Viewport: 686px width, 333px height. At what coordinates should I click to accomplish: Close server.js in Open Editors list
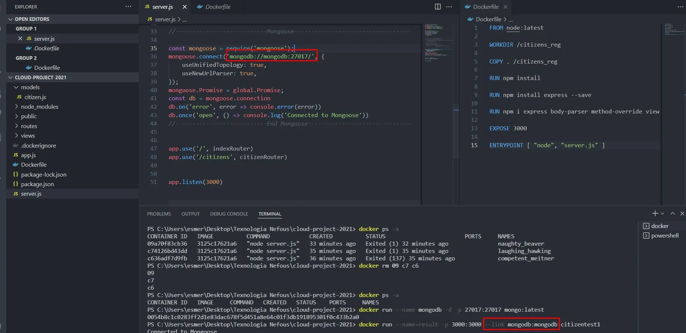tap(20, 39)
